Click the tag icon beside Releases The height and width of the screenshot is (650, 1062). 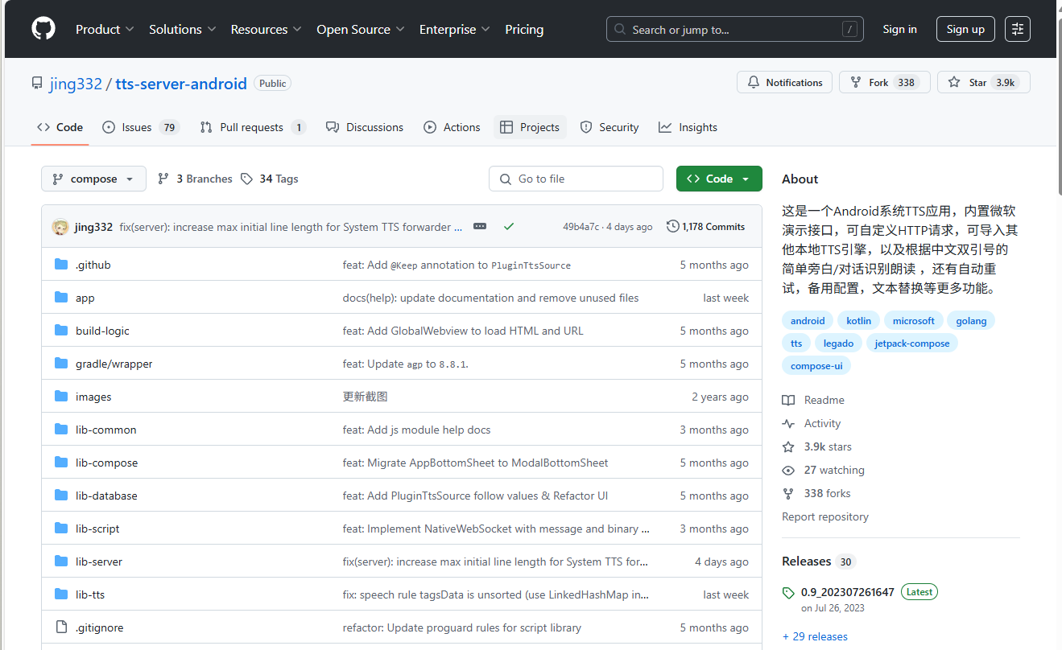(x=788, y=591)
